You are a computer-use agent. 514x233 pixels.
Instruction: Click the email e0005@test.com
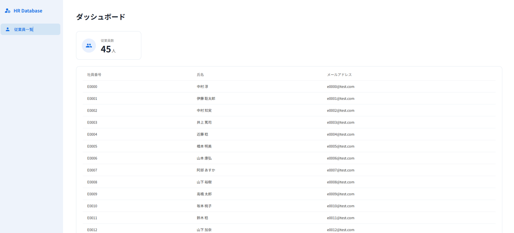coord(341,146)
